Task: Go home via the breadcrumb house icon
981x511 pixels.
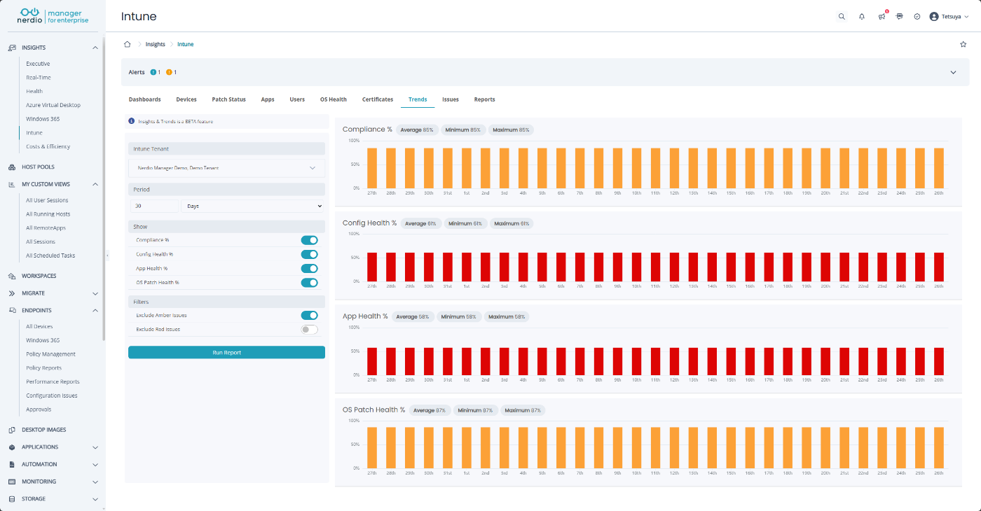Action: coord(128,44)
